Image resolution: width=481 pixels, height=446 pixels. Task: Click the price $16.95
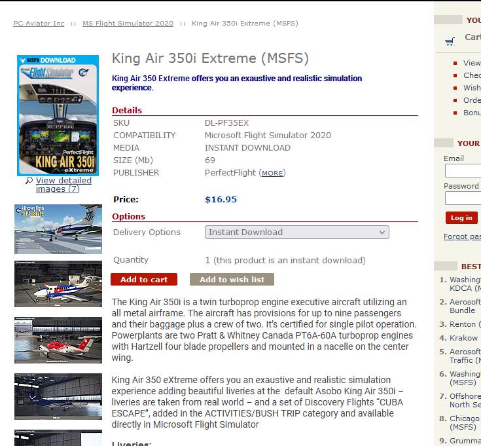click(x=221, y=200)
